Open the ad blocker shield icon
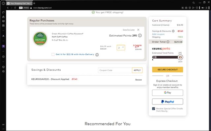The image size is (211, 131). 190,8
